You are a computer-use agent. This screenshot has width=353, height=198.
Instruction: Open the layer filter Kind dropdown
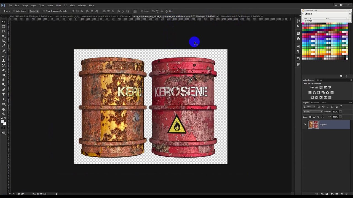(309, 107)
